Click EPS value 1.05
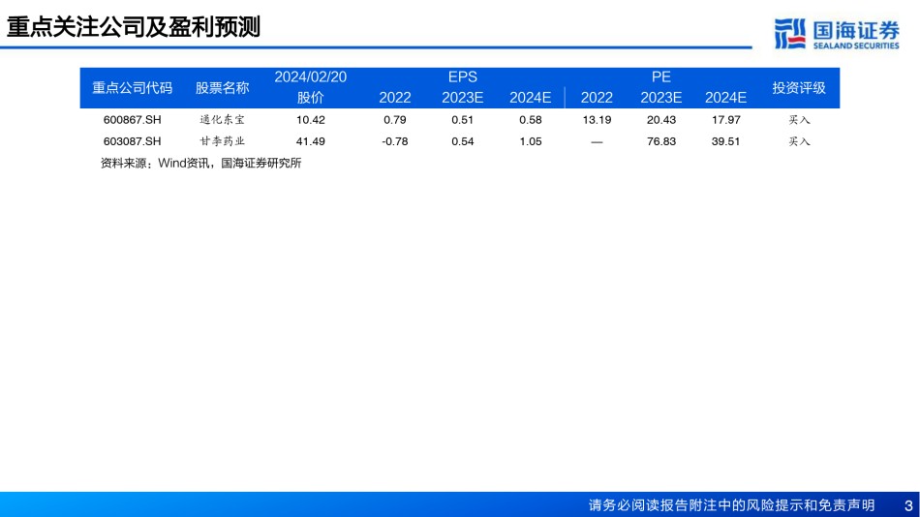Viewport: 920px width, 517px height. (x=531, y=141)
